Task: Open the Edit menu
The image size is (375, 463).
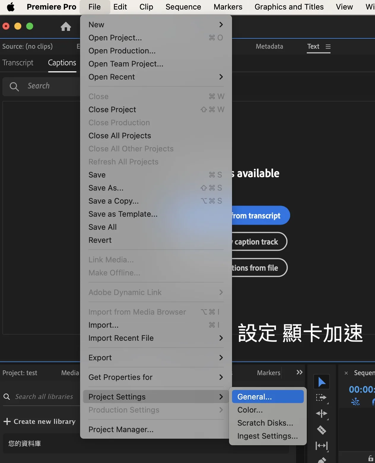Action: 120,7
